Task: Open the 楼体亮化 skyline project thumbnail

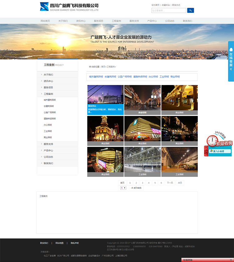Action: (105, 94)
